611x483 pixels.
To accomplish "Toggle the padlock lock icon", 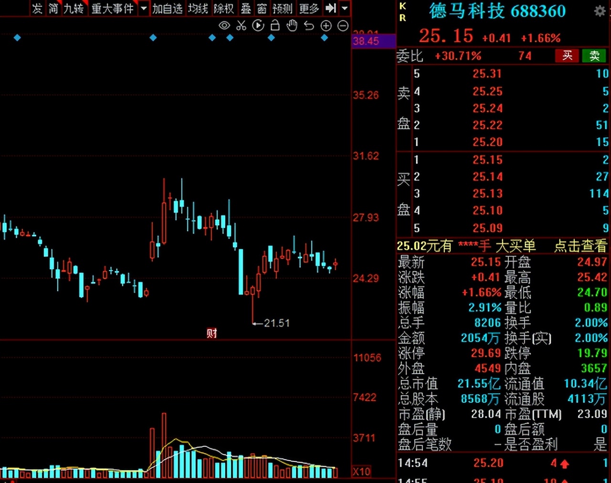I will coord(275,25).
